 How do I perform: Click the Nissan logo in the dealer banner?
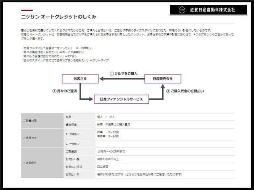[182, 10]
